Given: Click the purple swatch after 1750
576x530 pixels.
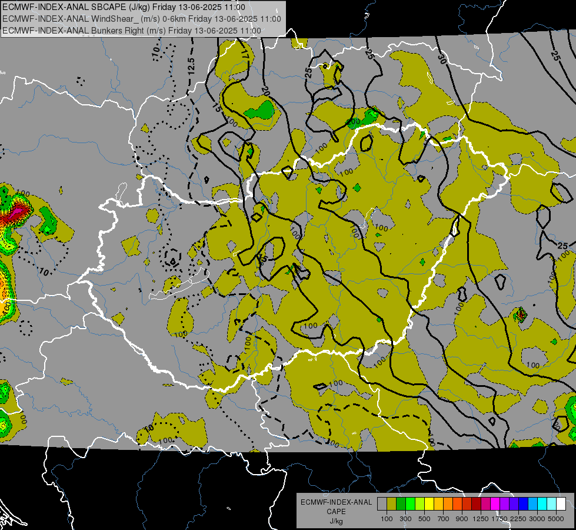Looking at the screenshot, I should coord(504,504).
